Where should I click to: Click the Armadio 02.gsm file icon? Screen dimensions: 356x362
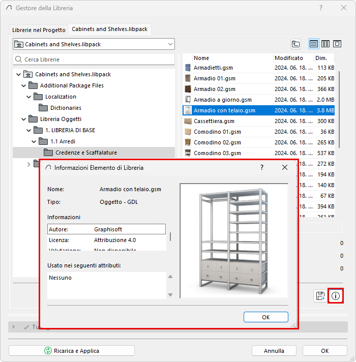[188, 89]
